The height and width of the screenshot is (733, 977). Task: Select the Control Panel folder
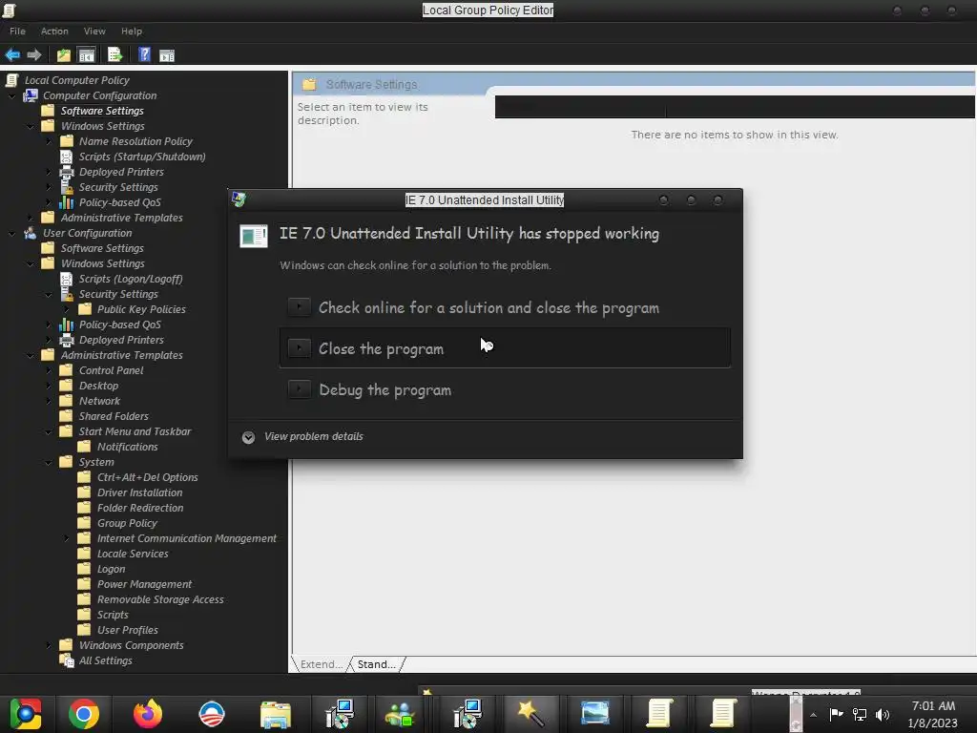point(111,370)
